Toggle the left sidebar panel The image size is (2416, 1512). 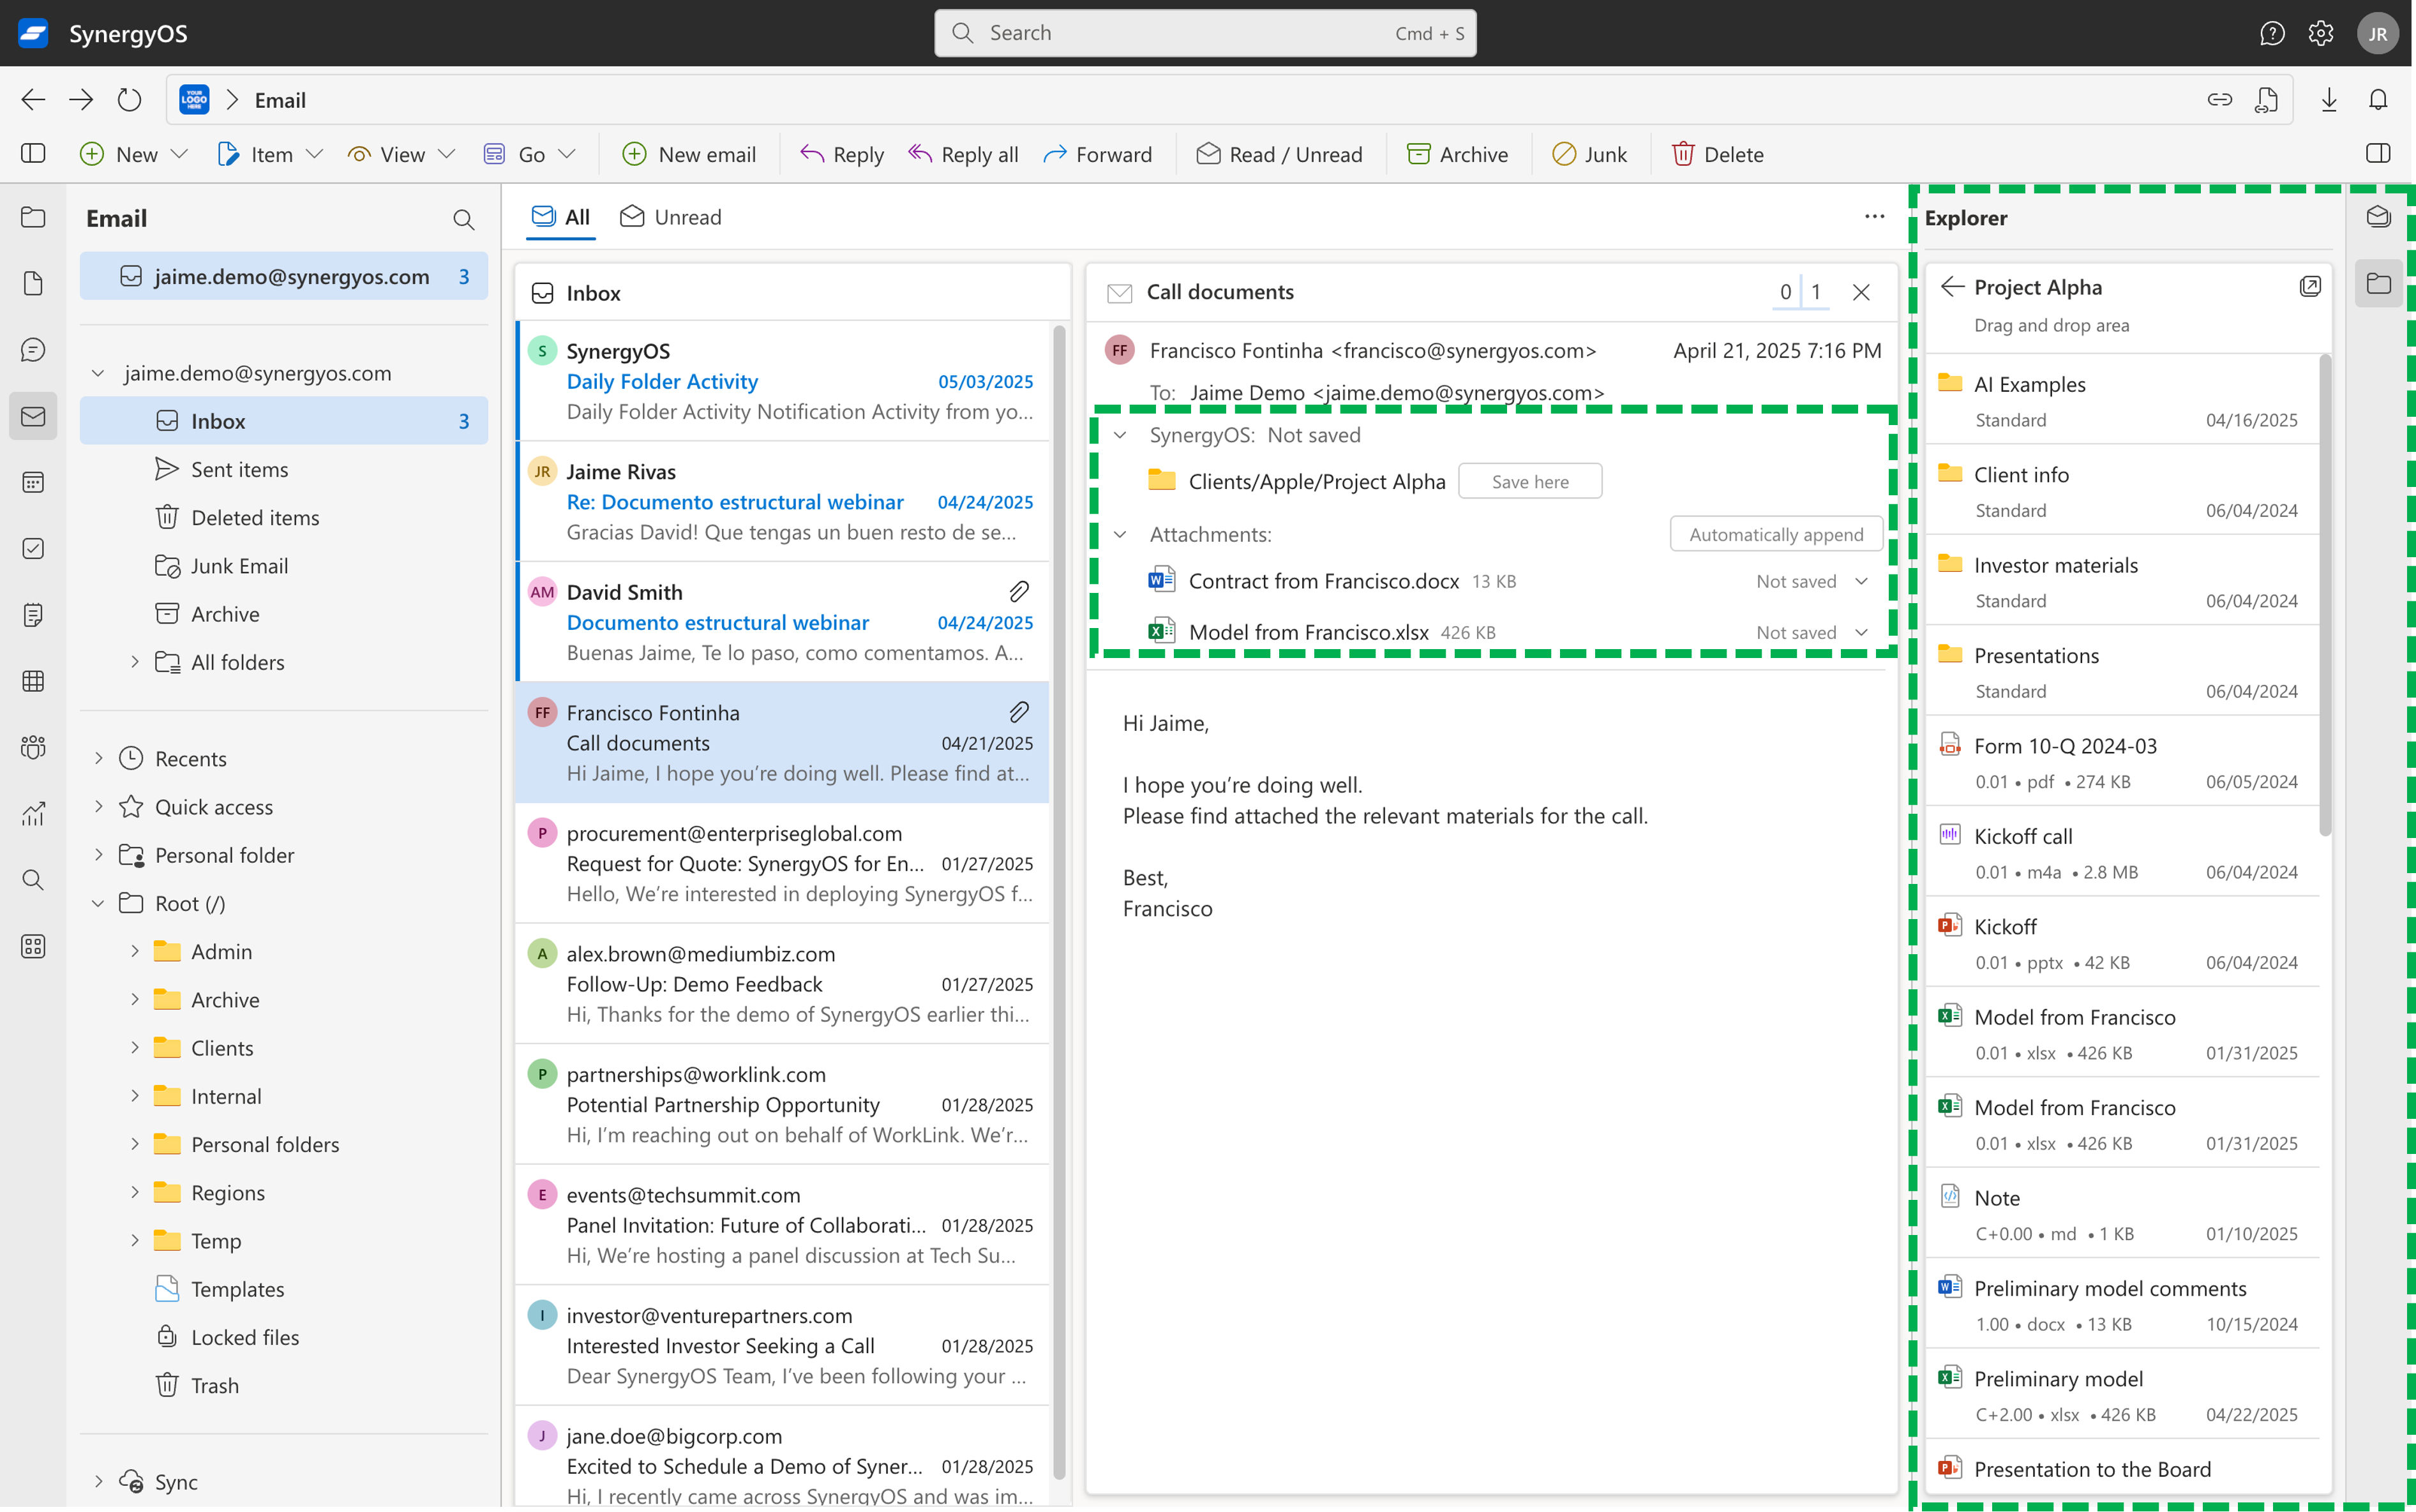point(33,154)
